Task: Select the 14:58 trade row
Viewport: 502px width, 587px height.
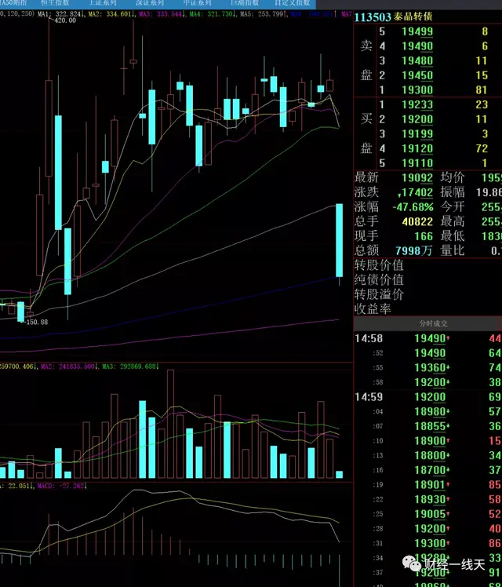Action: 428,339
